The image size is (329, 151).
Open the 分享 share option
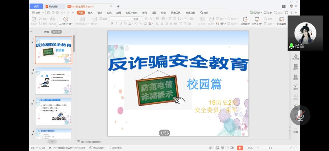coord(268,13)
